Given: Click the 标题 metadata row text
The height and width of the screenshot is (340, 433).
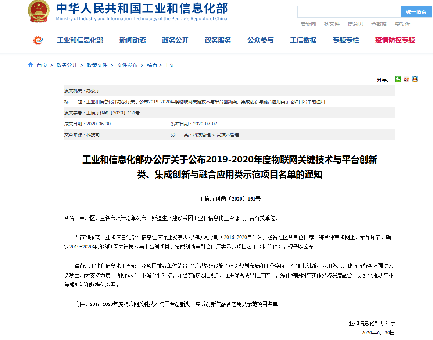Looking at the screenshot, I should point(194,102).
